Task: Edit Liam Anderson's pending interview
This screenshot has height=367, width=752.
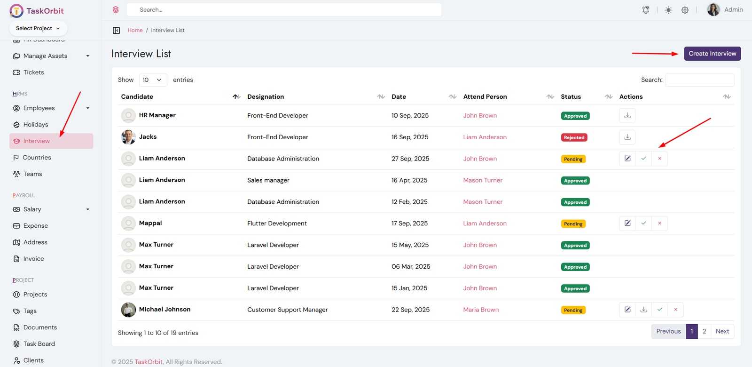Action: click(x=627, y=159)
